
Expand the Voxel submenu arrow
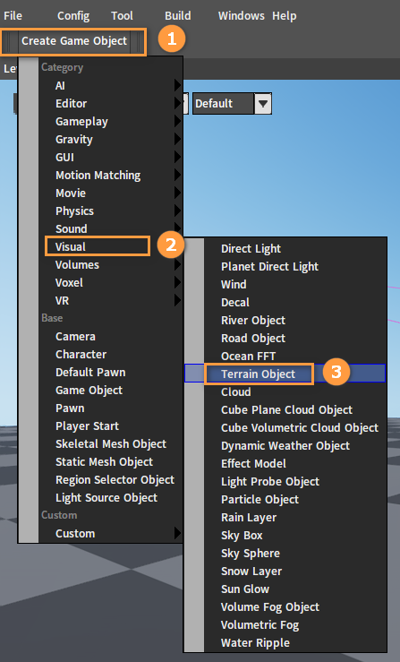click(178, 282)
